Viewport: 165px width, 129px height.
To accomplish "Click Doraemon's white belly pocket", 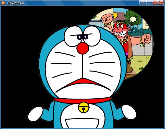I will [x=82, y=123].
